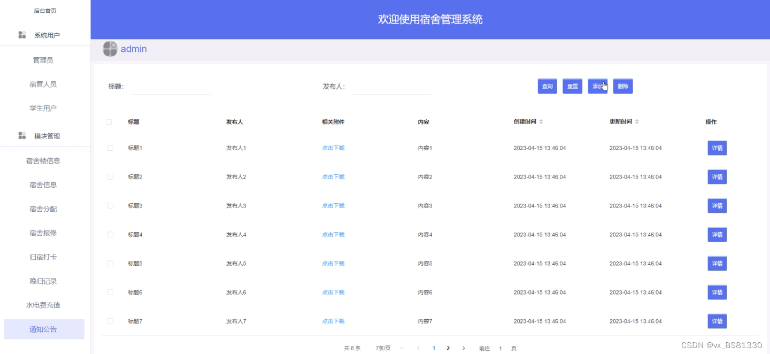Check the box for row 标题2
Viewport: 770px width, 354px height.
(110, 177)
